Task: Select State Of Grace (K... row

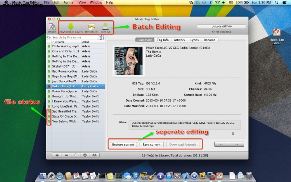Action: point(76,116)
